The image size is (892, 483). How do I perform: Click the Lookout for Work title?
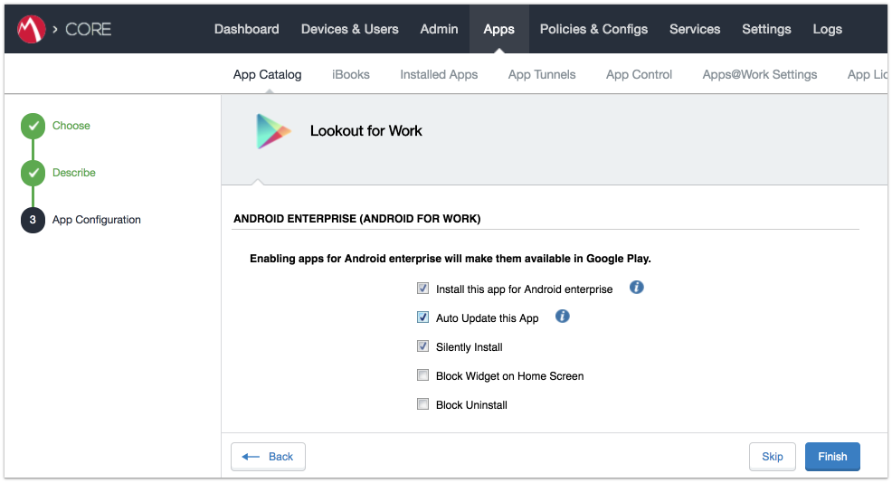(365, 131)
